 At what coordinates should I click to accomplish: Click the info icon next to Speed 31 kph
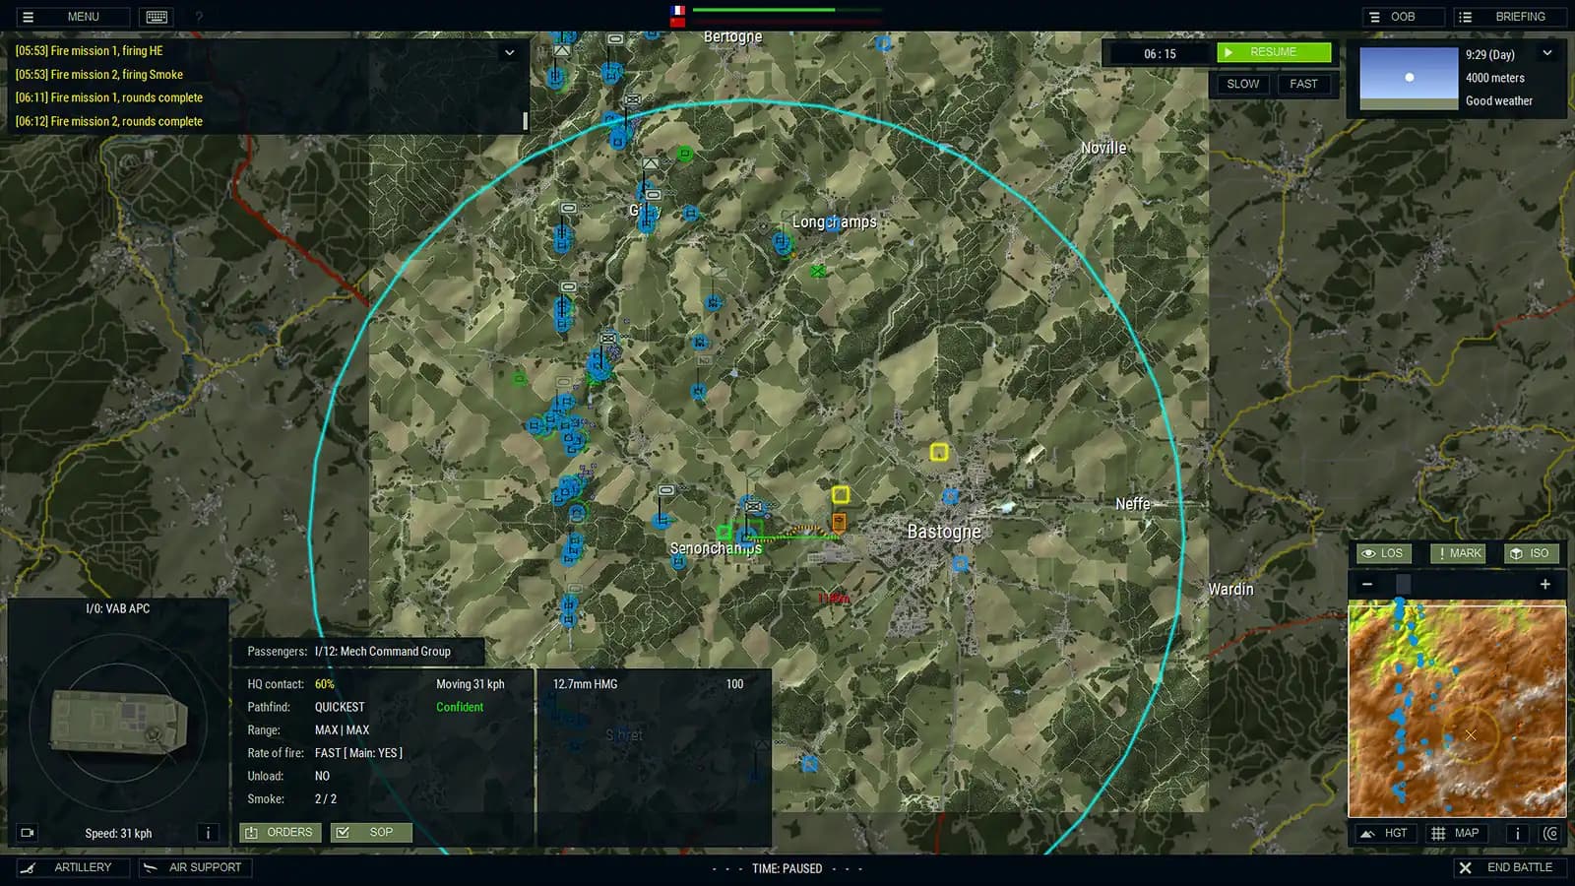(208, 832)
